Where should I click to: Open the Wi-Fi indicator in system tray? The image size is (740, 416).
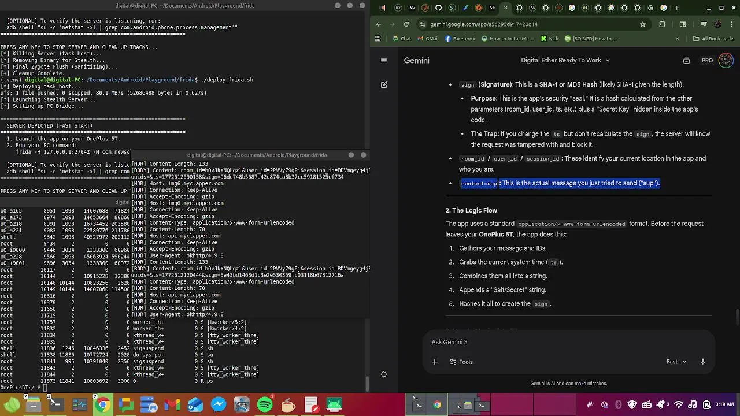(x=678, y=405)
